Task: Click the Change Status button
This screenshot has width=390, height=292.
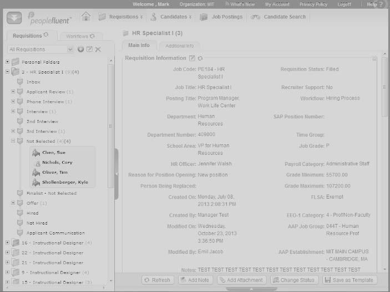Action: point(294,280)
